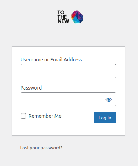Click the Username or Email Address label
Viewport: 138px width, 166px height.
point(51,60)
